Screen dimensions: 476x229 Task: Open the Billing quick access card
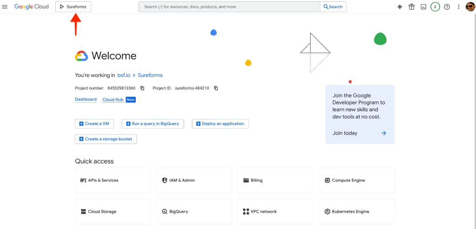tap(275, 180)
